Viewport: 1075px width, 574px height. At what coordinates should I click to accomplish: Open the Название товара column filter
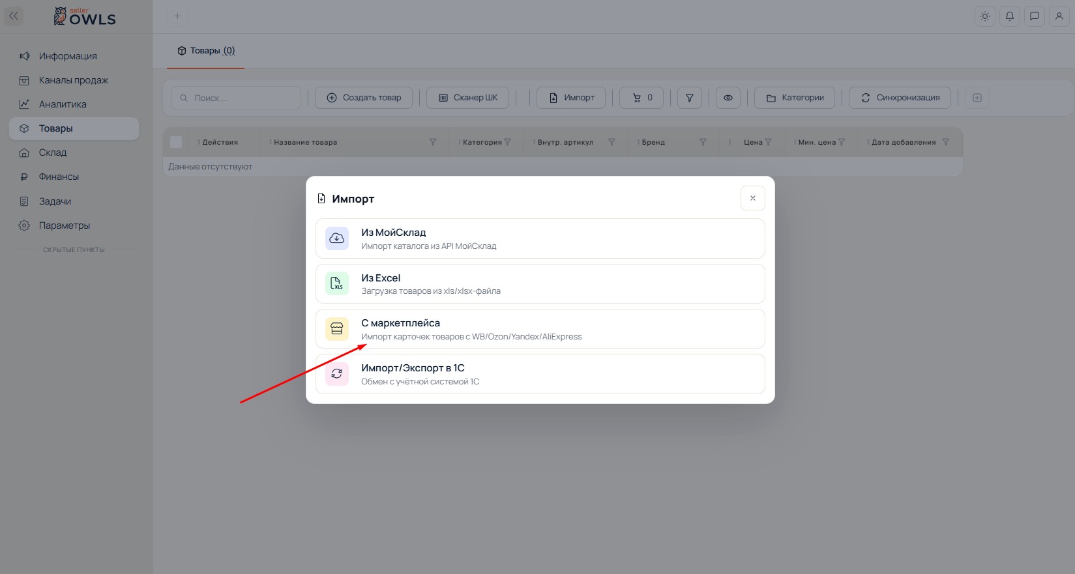[433, 142]
